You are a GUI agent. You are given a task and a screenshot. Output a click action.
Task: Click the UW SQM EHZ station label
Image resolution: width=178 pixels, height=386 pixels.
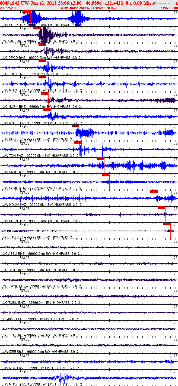(41, 172)
